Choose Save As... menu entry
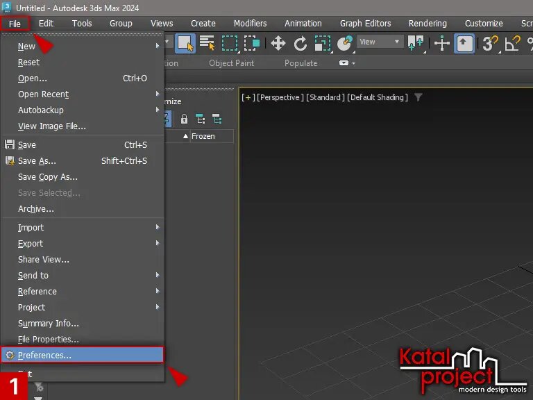This screenshot has height=400, width=533. [83, 161]
